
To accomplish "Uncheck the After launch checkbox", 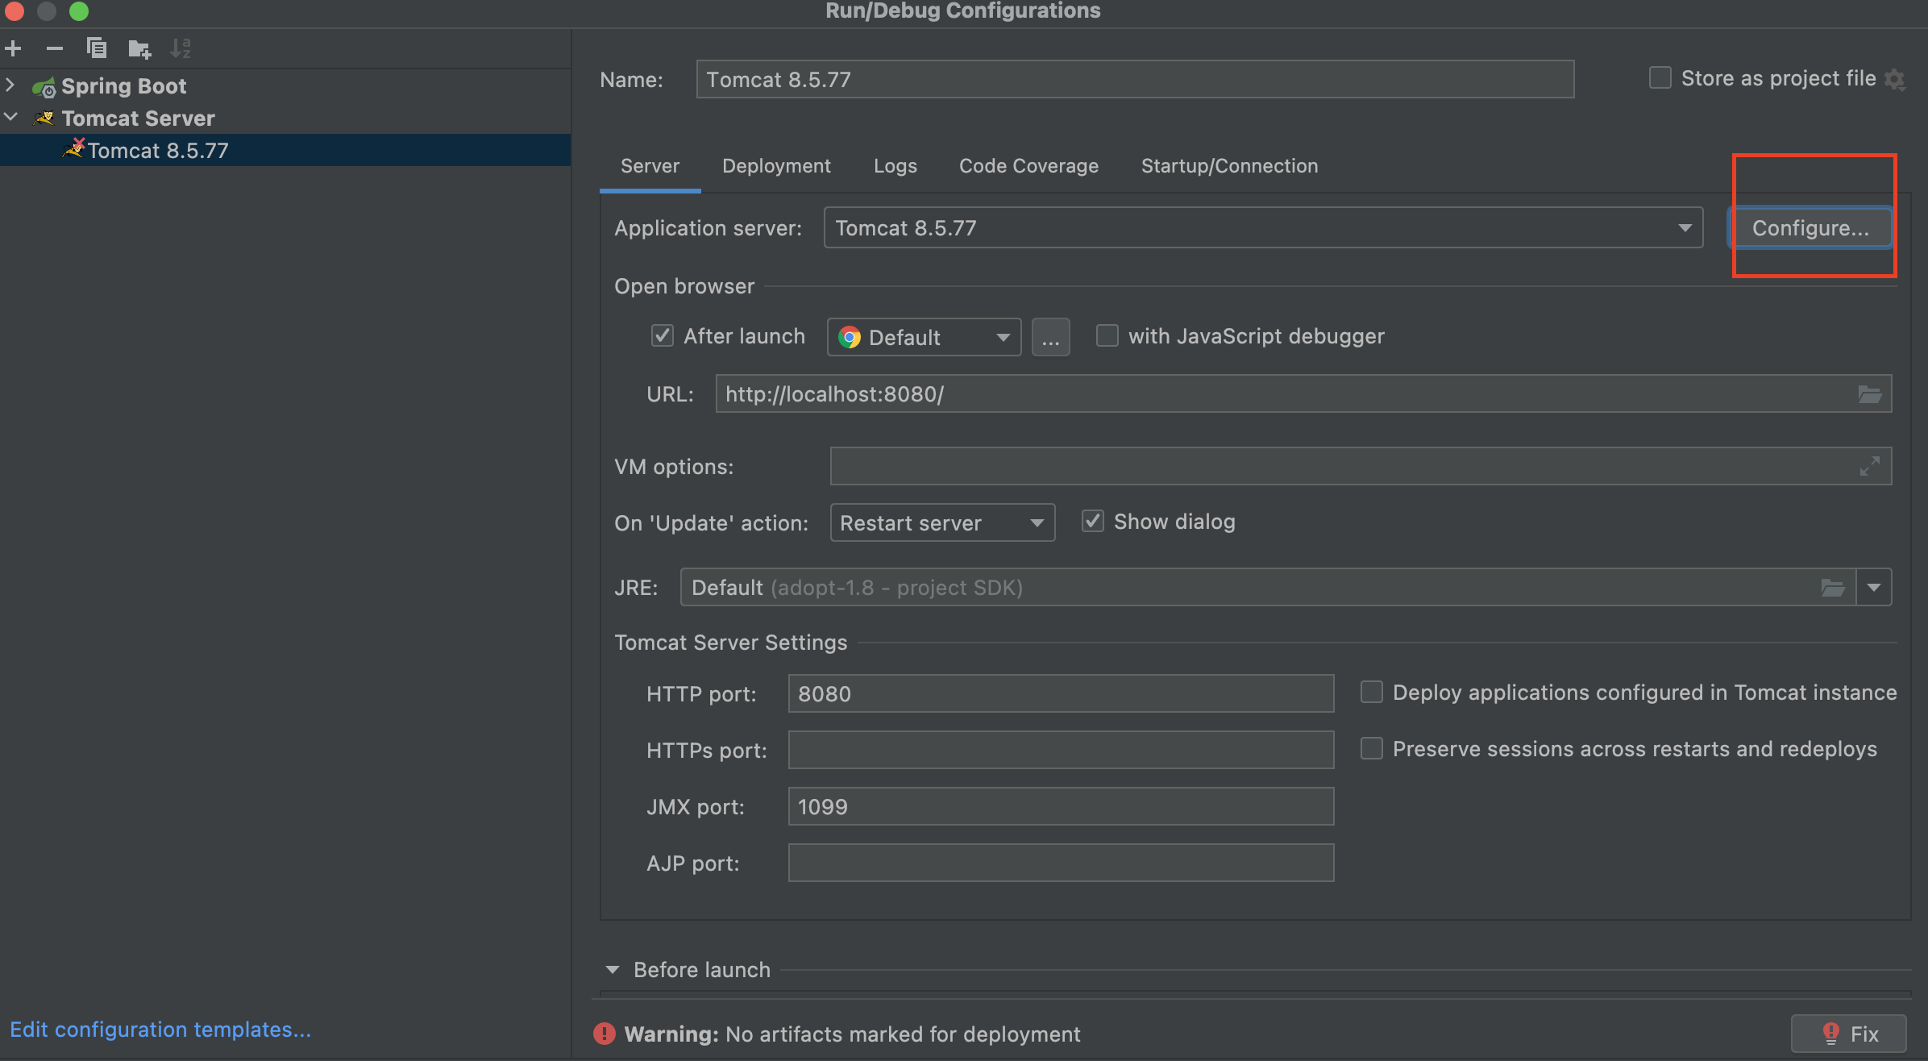I will 663,336.
